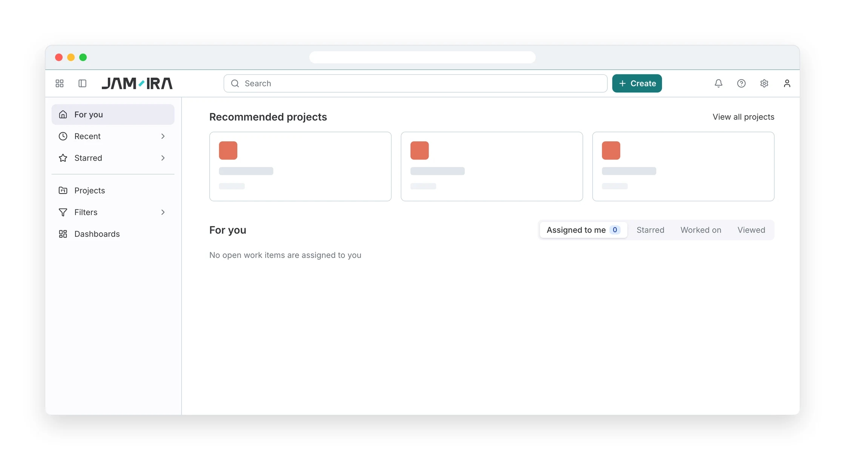Image resolution: width=845 pixels, height=460 pixels.
Task: Click the funnel icon beside Filters
Action: pos(63,212)
